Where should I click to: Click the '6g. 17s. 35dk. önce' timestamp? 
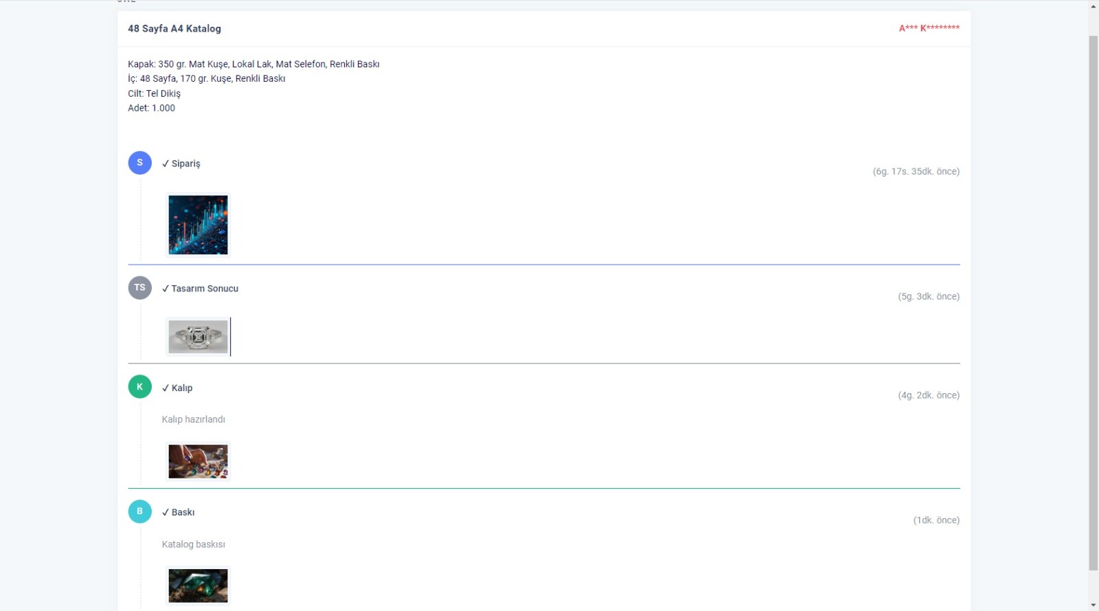916,172
